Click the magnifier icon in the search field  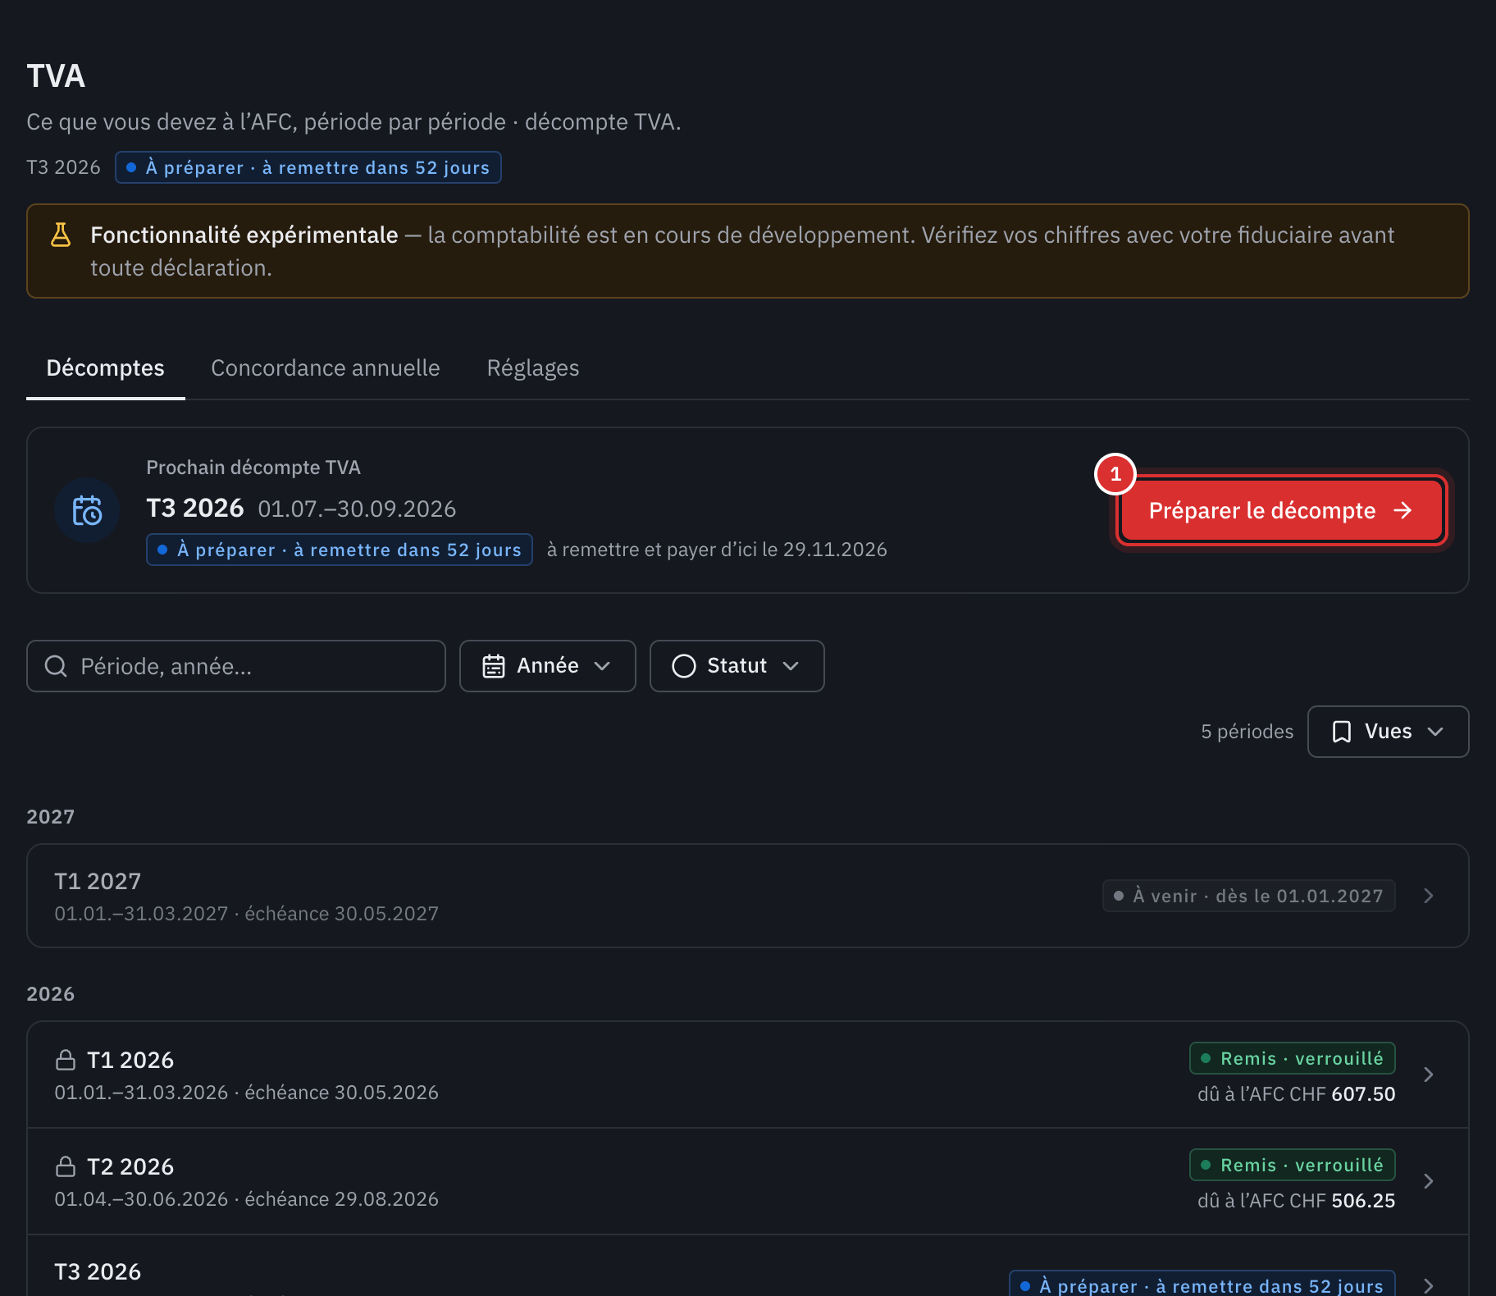point(56,666)
